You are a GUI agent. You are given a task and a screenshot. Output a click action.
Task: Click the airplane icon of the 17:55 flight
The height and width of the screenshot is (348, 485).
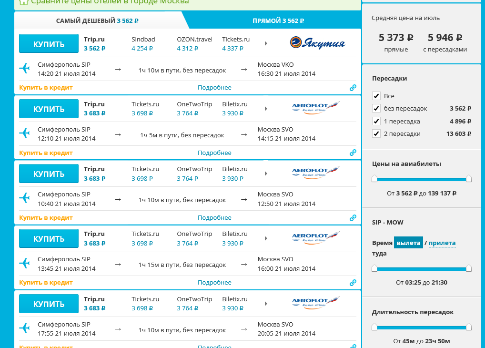click(x=24, y=328)
